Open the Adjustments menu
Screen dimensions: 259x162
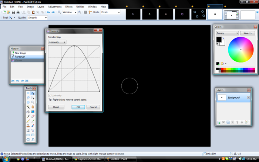pos(55,7)
